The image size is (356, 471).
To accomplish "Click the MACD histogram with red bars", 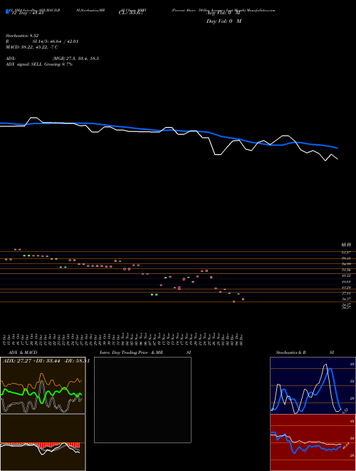I will (43, 442).
